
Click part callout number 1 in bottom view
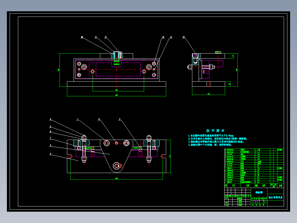[x=78, y=119]
